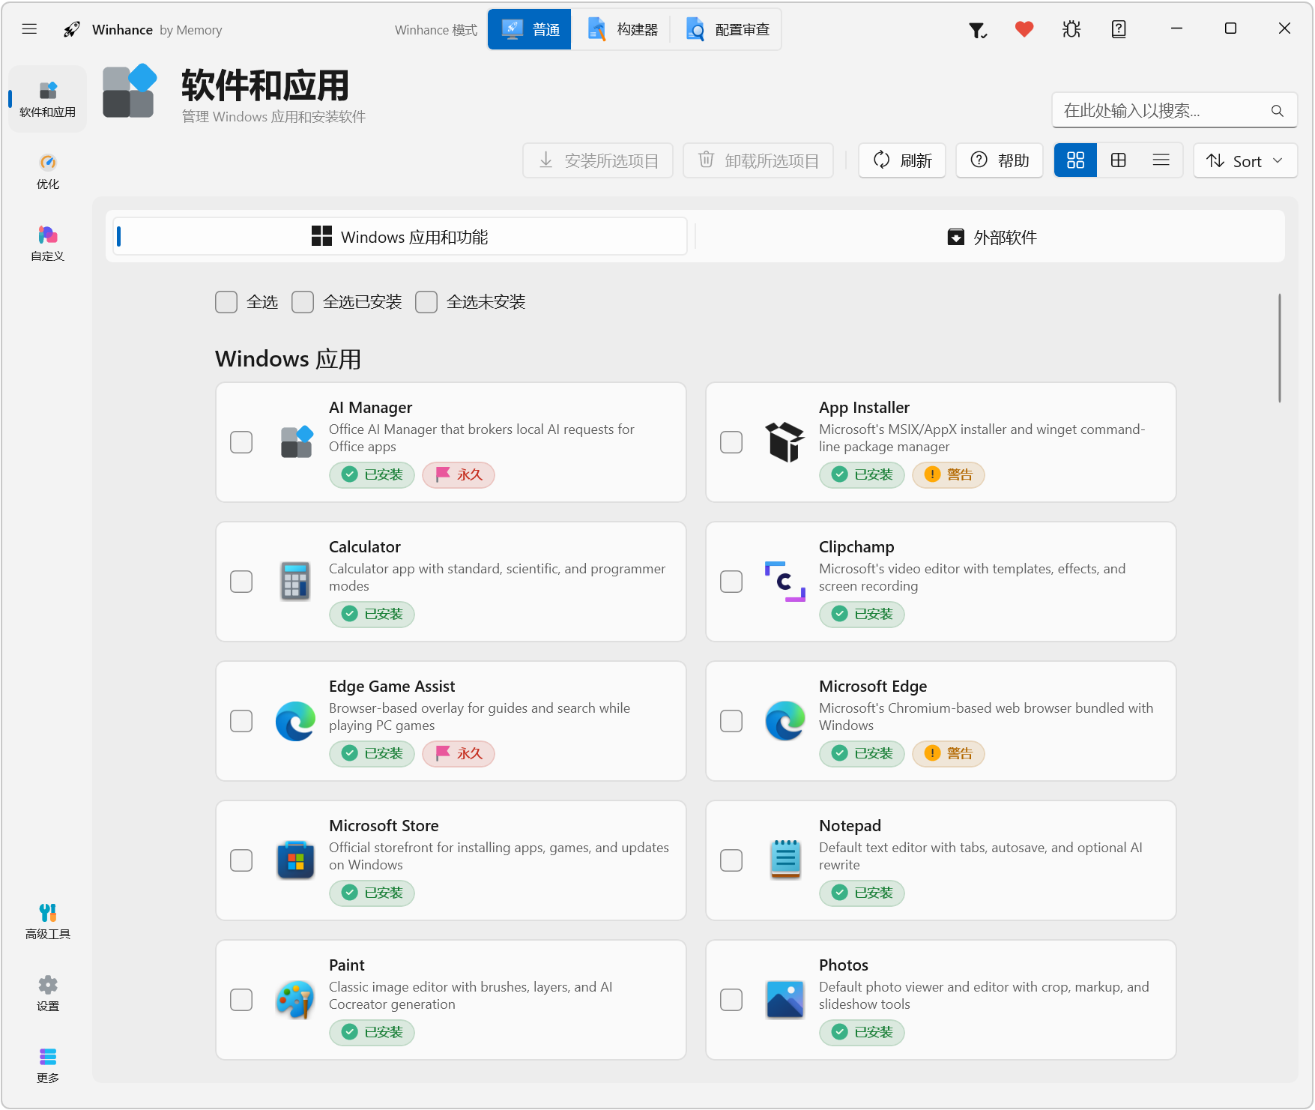The image size is (1315, 1110).
Task: Click the app list vertical scrollbar
Action: click(x=1280, y=349)
